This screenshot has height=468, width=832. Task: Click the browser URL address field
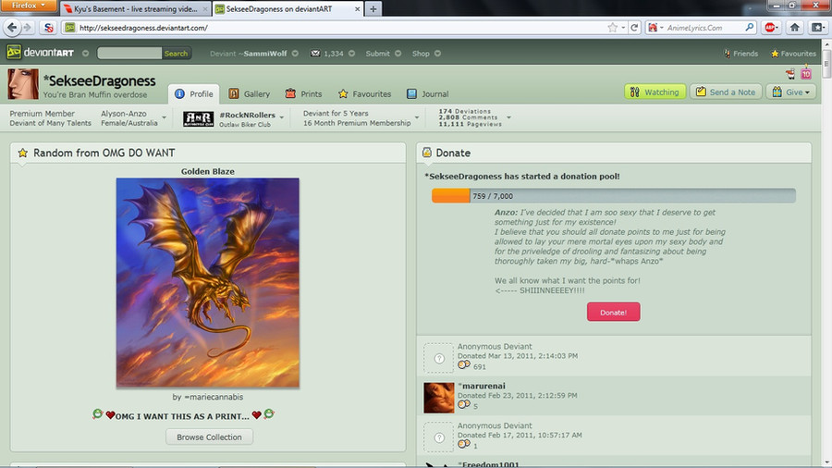click(x=339, y=28)
